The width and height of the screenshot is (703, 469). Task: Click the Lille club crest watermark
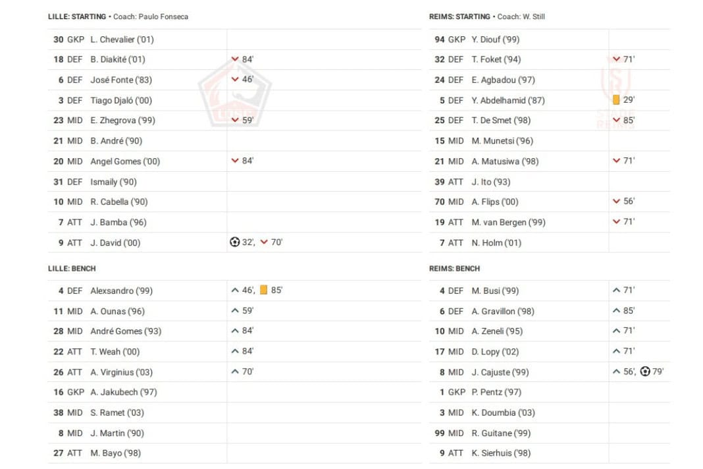coord(234,94)
